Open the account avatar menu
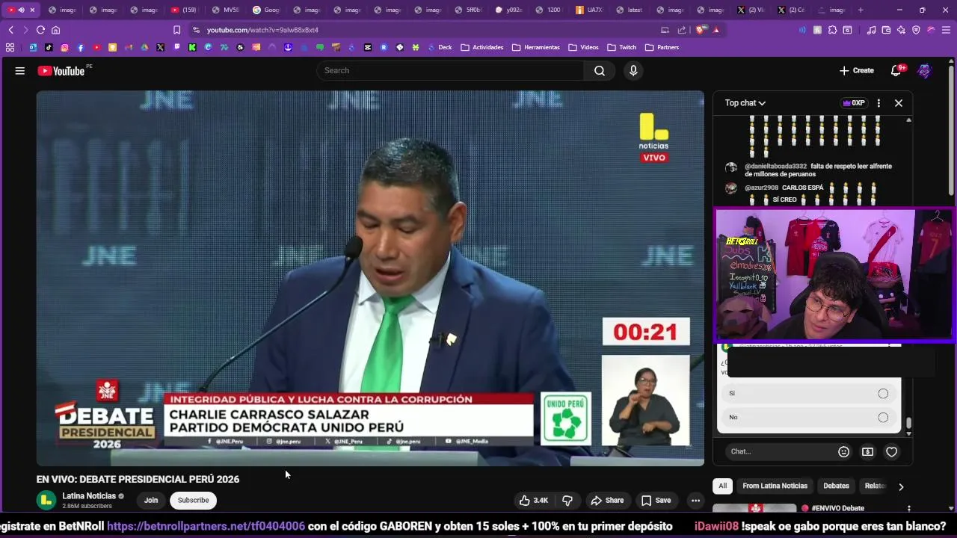 coord(925,71)
